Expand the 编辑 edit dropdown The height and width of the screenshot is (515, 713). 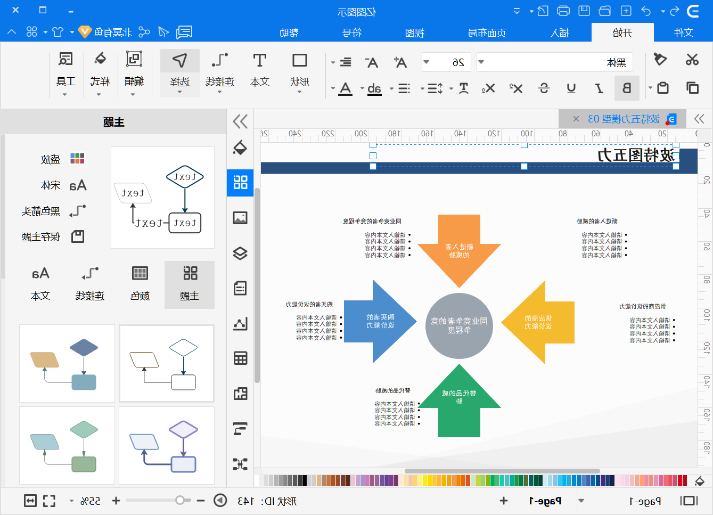[133, 95]
